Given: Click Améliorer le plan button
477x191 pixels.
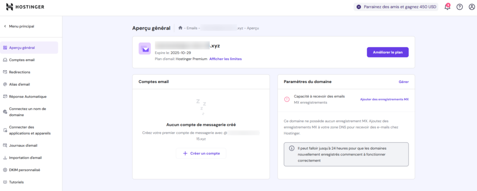Looking at the screenshot, I should 388,52.
